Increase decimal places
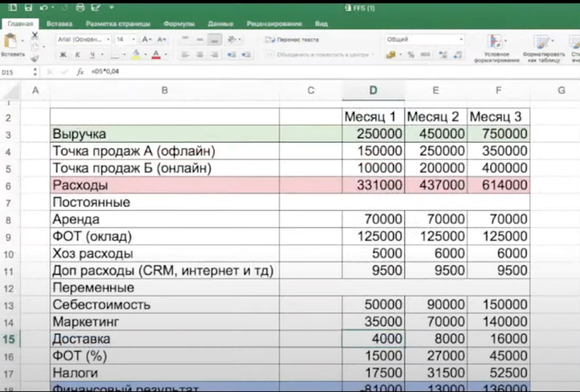The height and width of the screenshot is (392, 580). click(x=443, y=55)
